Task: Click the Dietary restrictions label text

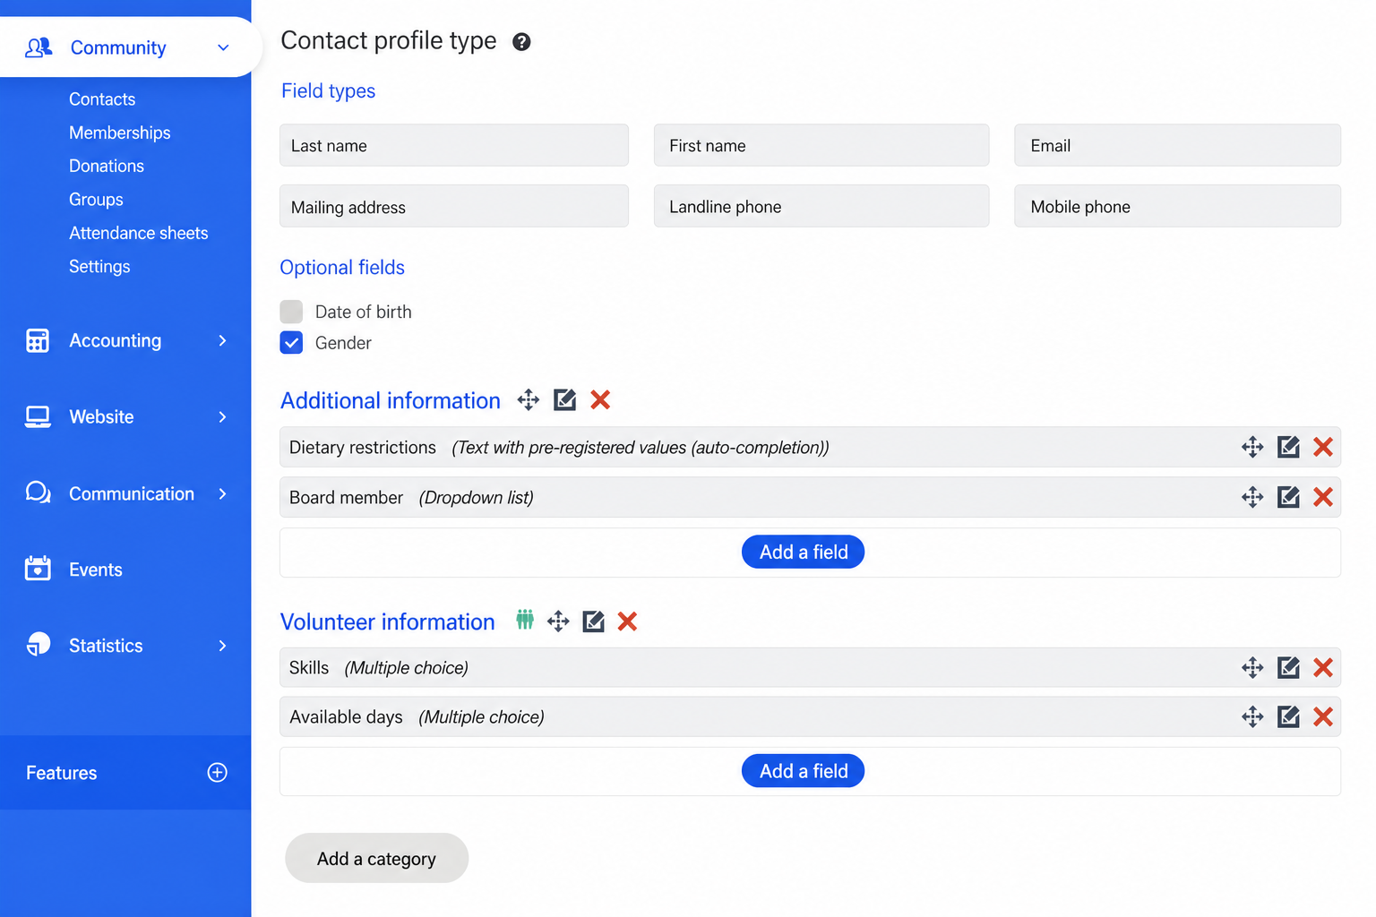Action: 363,447
